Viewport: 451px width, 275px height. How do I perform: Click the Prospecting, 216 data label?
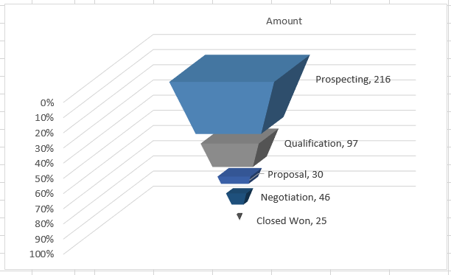click(x=353, y=80)
